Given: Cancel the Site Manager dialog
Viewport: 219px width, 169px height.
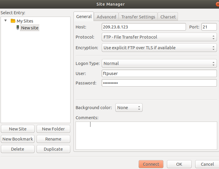Looking at the screenshot, I should click(x=207, y=164).
